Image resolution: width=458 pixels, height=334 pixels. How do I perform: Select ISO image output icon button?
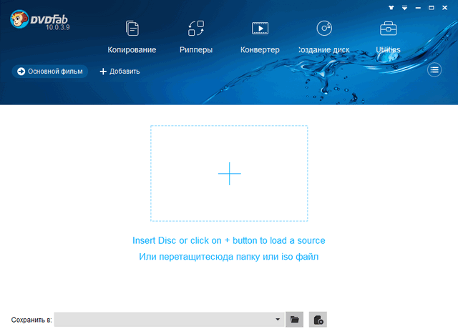pyautogui.click(x=318, y=320)
